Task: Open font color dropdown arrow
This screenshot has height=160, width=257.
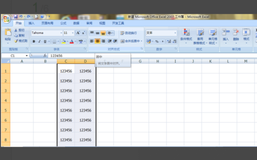Action: [75, 41]
